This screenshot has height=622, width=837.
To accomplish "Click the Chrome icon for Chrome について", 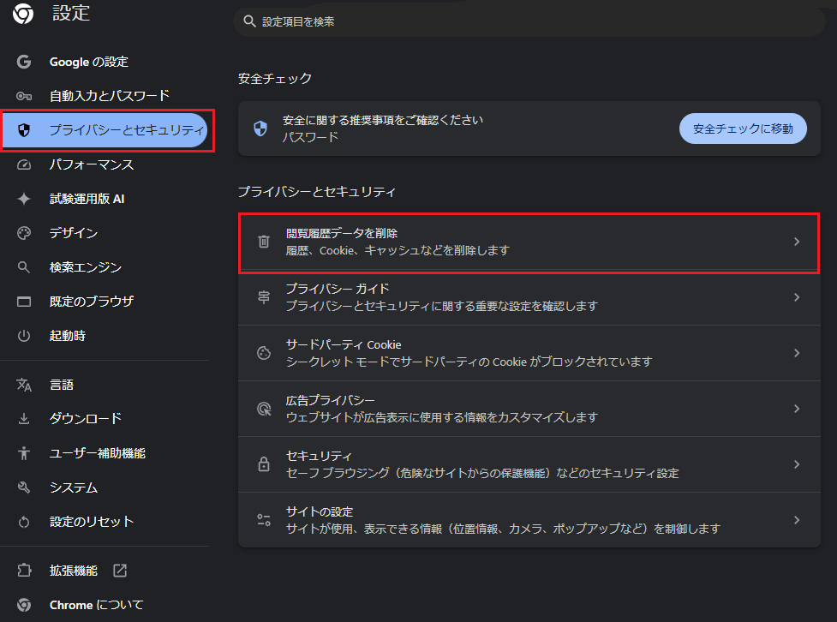I will pos(24,605).
